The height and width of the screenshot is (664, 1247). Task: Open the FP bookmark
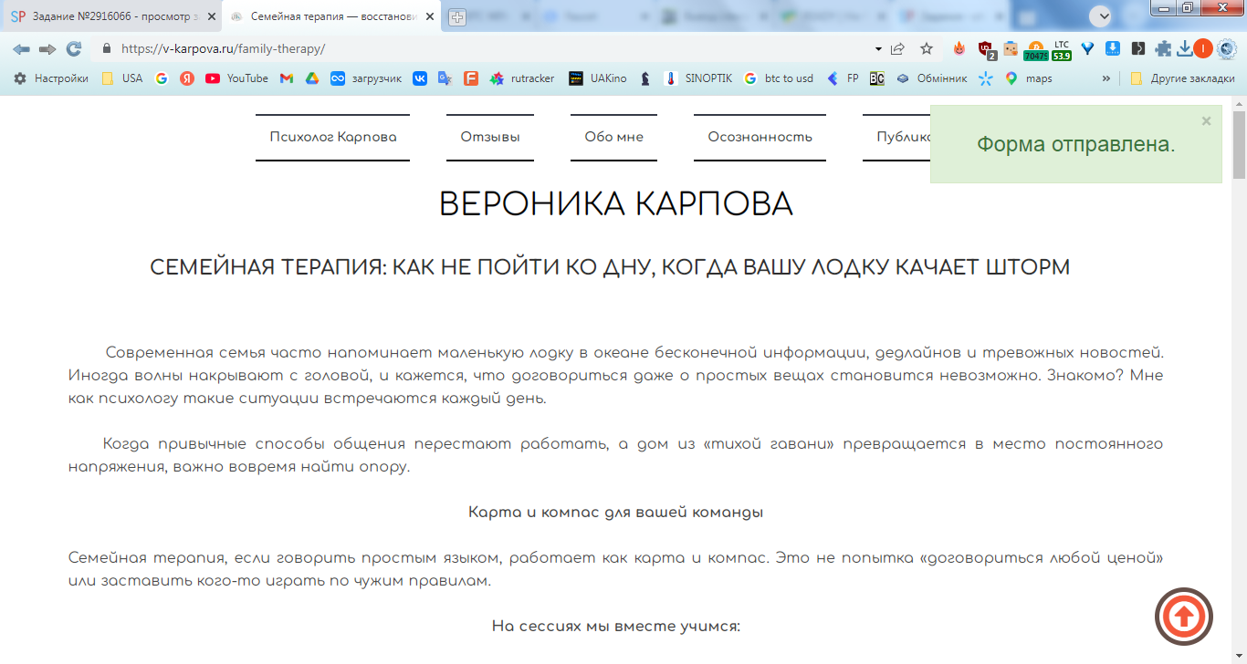tap(843, 78)
